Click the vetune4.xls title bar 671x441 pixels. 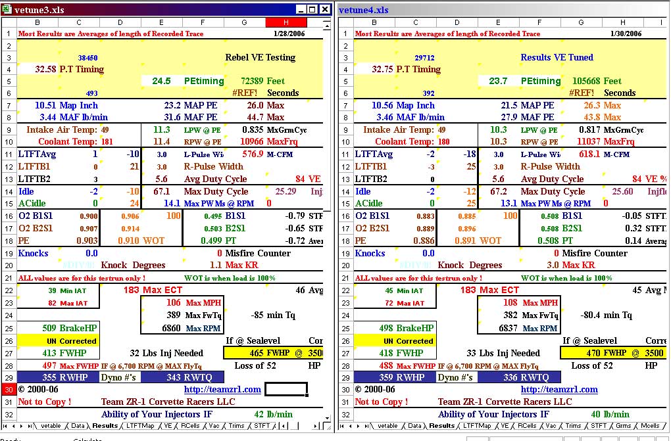click(x=503, y=10)
